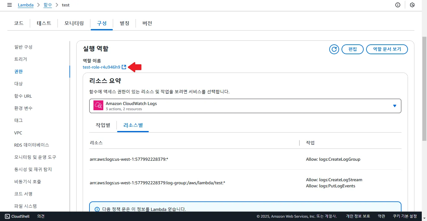Switch to the 코드 tab
Image resolution: width=427 pixels, height=221 pixels.
(x=19, y=23)
